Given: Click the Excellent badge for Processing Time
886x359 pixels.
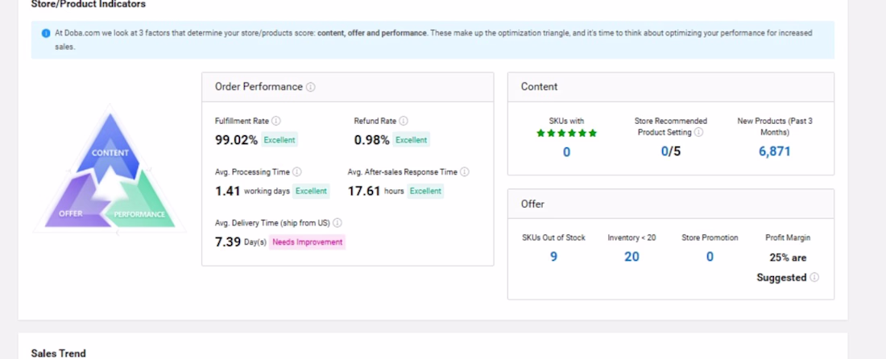Looking at the screenshot, I should coord(312,191).
